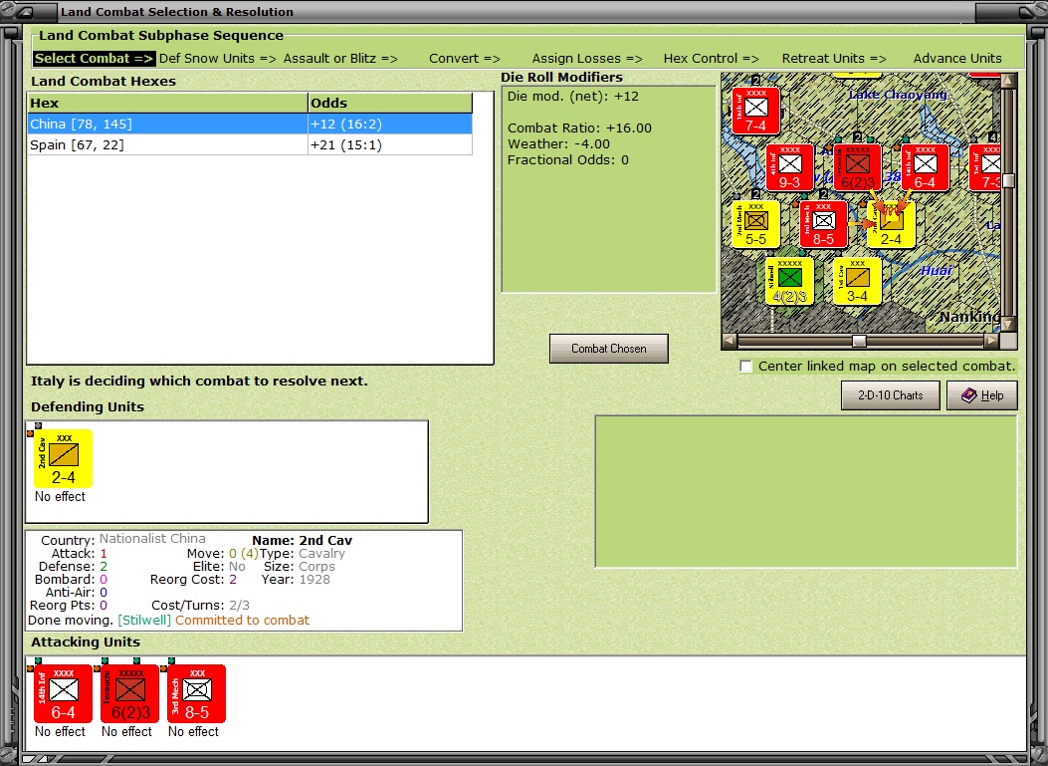Click the Combat Ratio: +16.00 modifier line

coord(579,128)
